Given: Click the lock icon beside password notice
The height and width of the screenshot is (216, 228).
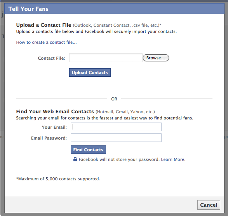Looking at the screenshot, I should pyautogui.click(x=75, y=159).
